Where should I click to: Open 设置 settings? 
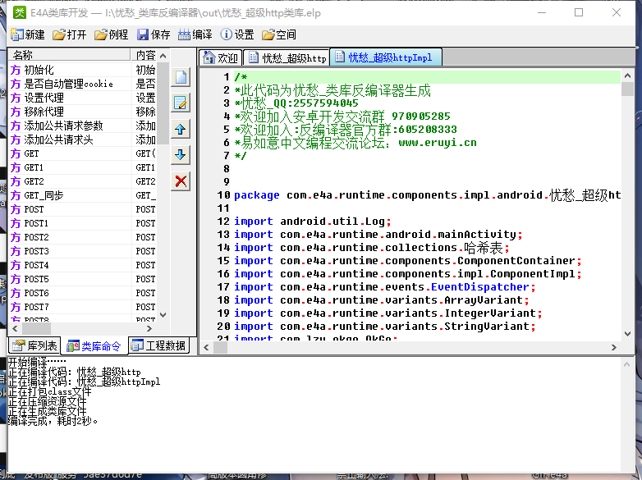click(237, 34)
